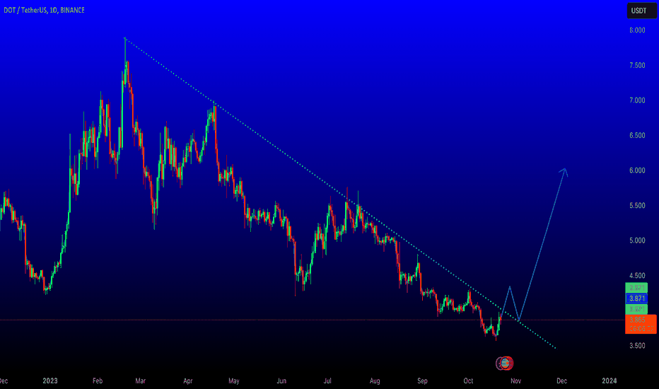Click the 7.500 price axis label
The height and width of the screenshot is (389, 659).
pos(637,65)
